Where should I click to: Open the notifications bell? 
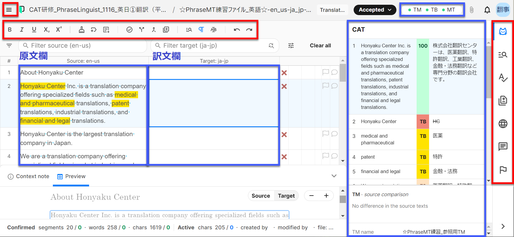click(487, 10)
